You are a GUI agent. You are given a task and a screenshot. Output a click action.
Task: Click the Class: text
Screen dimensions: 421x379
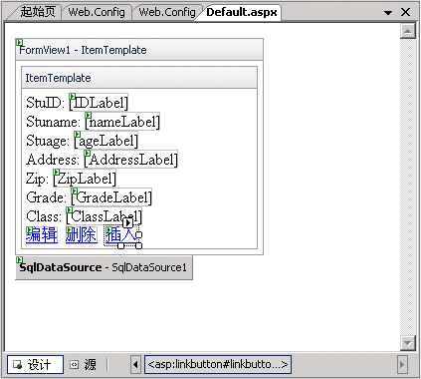44,216
